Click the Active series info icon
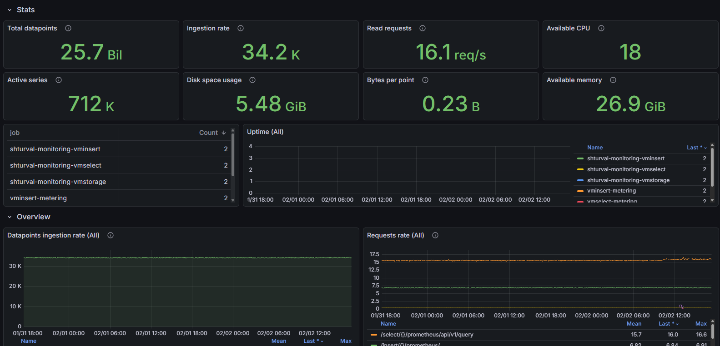Viewport: 720px width, 346px height. point(59,80)
